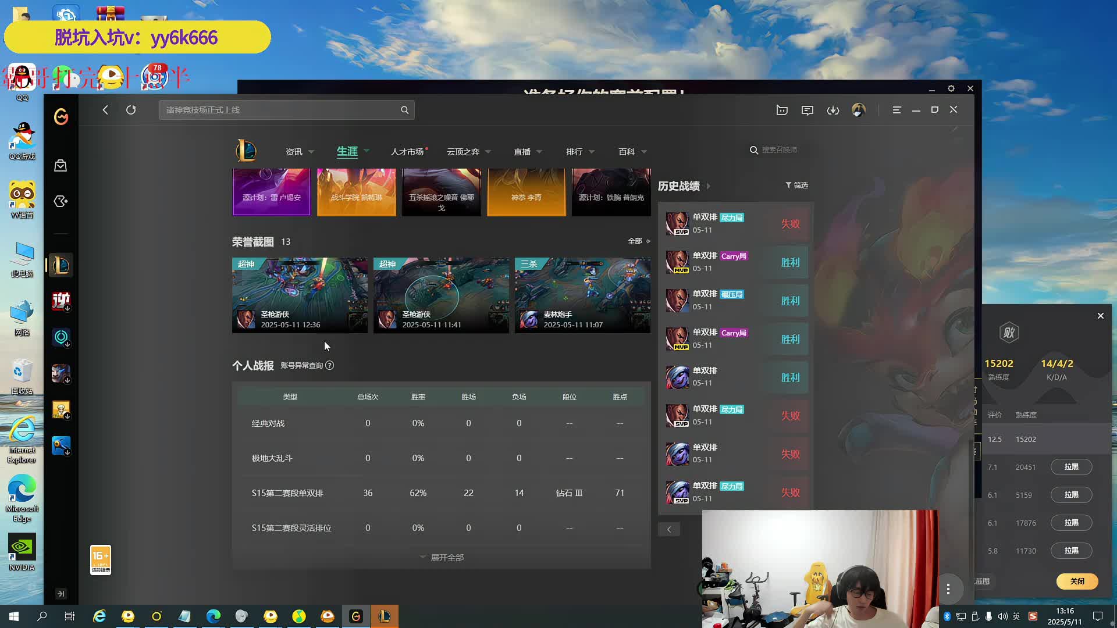This screenshot has height=628, width=1117.
Task: Click the search magnifier icon in search bar
Action: [x=404, y=110]
